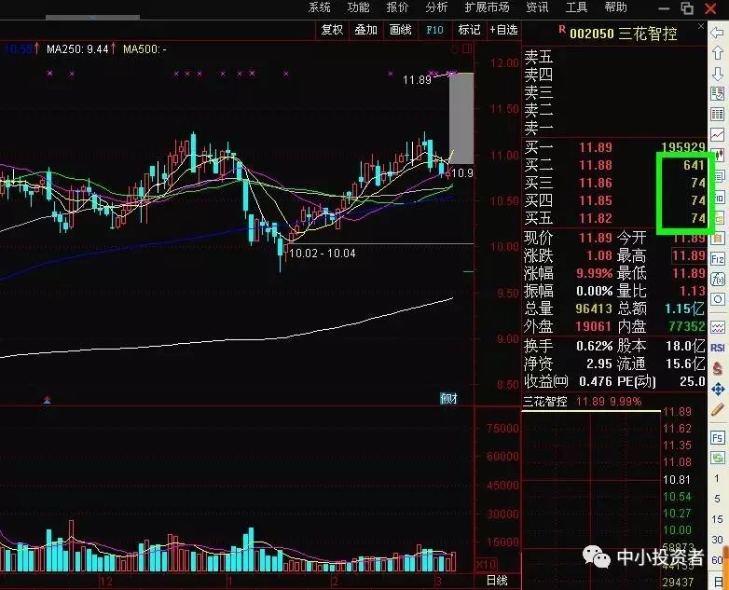Switch to 15 minute period
Screen dimensions: 729x590
click(717, 519)
